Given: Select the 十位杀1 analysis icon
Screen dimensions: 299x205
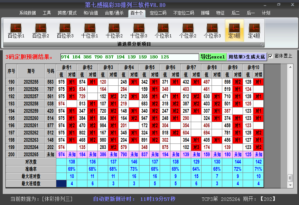Looking at the screenshot, I should pos(88,29).
